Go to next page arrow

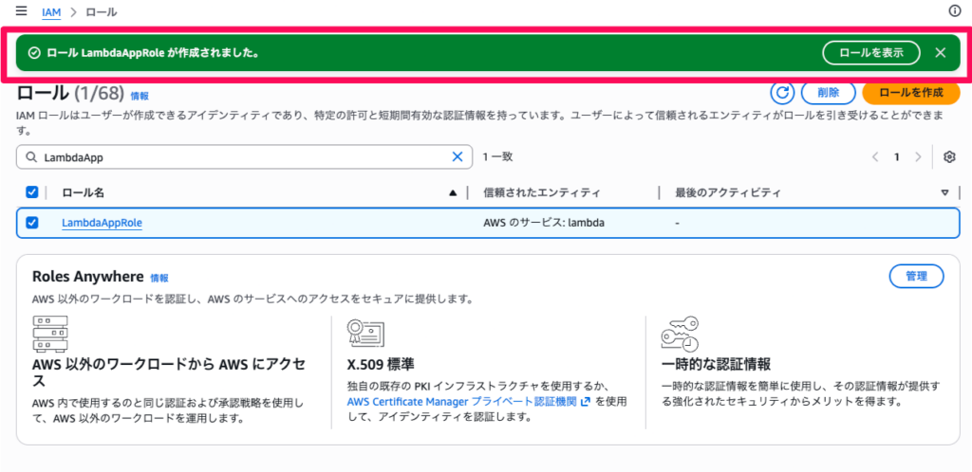[x=918, y=156]
